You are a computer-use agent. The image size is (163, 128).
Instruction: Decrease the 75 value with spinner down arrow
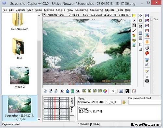[116, 92]
